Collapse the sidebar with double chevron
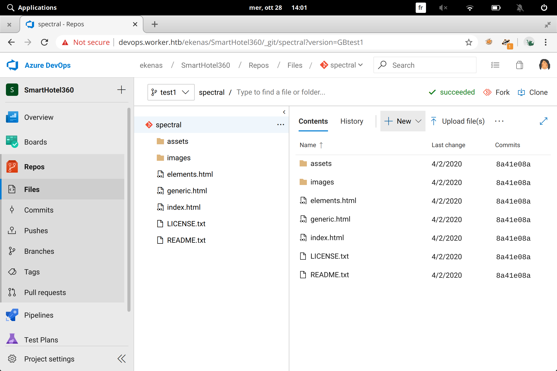This screenshot has width=557, height=371. [121, 359]
